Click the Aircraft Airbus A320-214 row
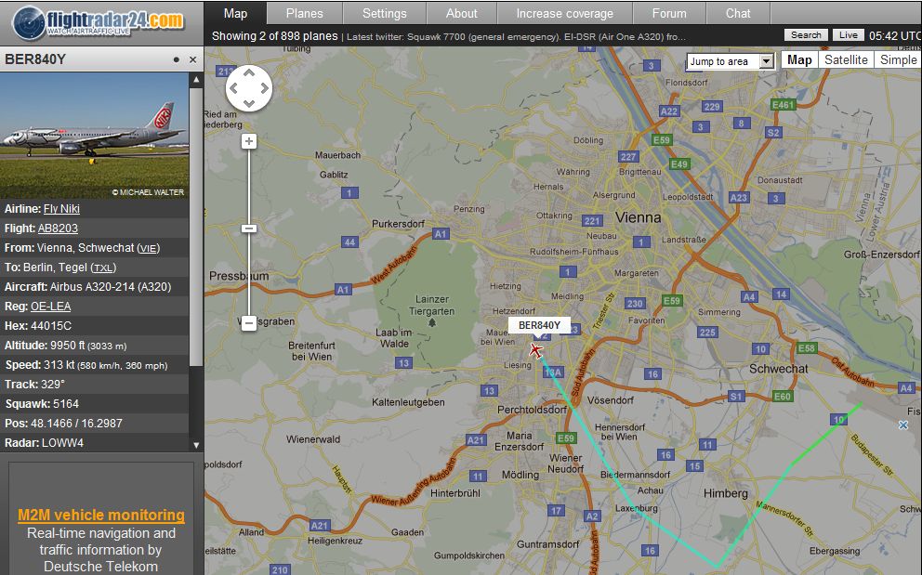Screen dimensions: 922x575 pyautogui.click(x=94, y=287)
